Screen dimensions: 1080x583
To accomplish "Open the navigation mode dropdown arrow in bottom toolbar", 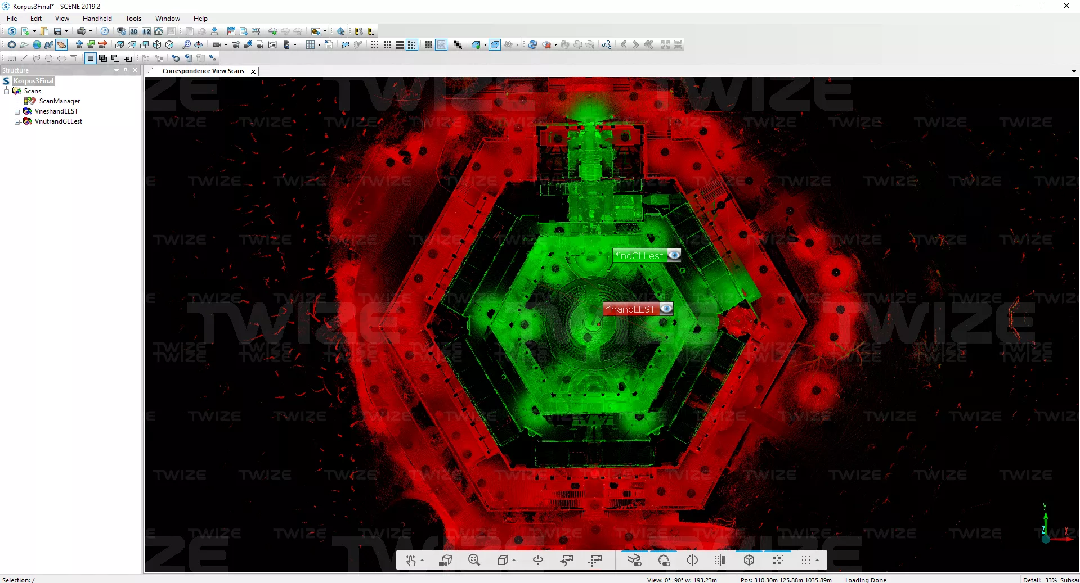I will [x=422, y=561].
